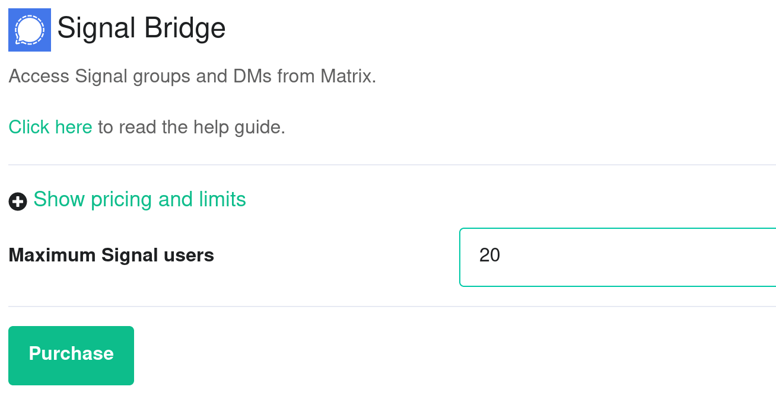Select the value 20 in the users field

489,256
